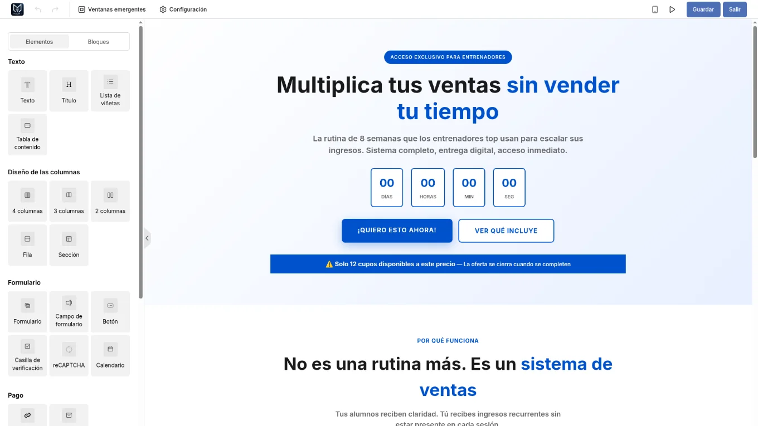758x426 pixels.
Task: Add a reCAPTCHA element
Action: (x=69, y=355)
